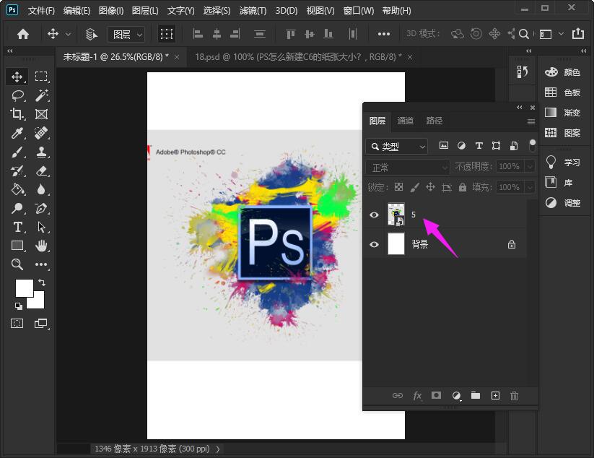594x458 pixels.
Task: Select the Lasso tool
Action: pyautogui.click(x=17, y=95)
